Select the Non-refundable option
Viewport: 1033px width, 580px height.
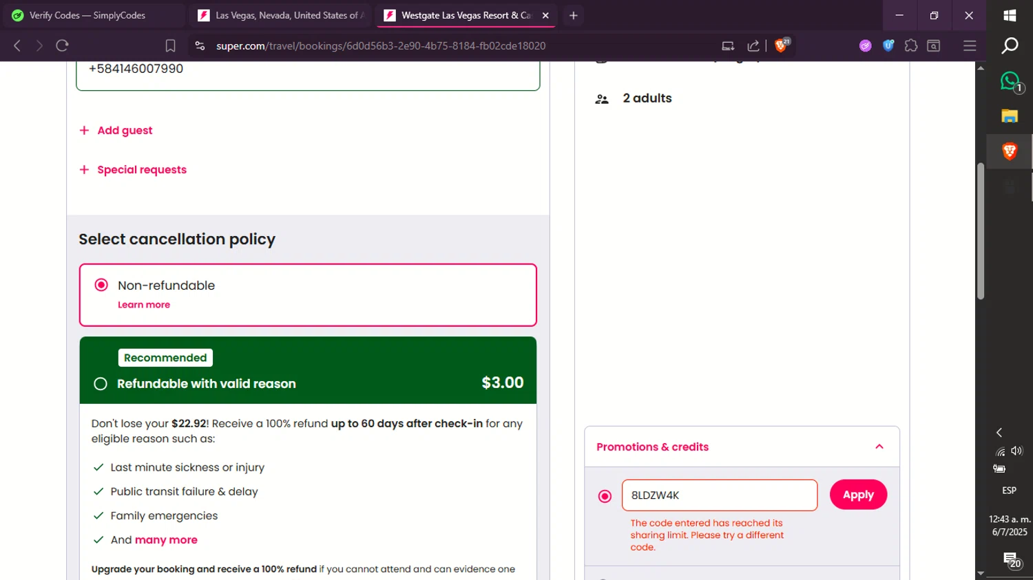click(x=101, y=285)
